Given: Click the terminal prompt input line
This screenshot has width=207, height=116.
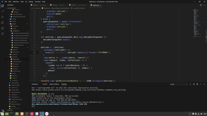Looking at the screenshot, I should click(33, 106).
